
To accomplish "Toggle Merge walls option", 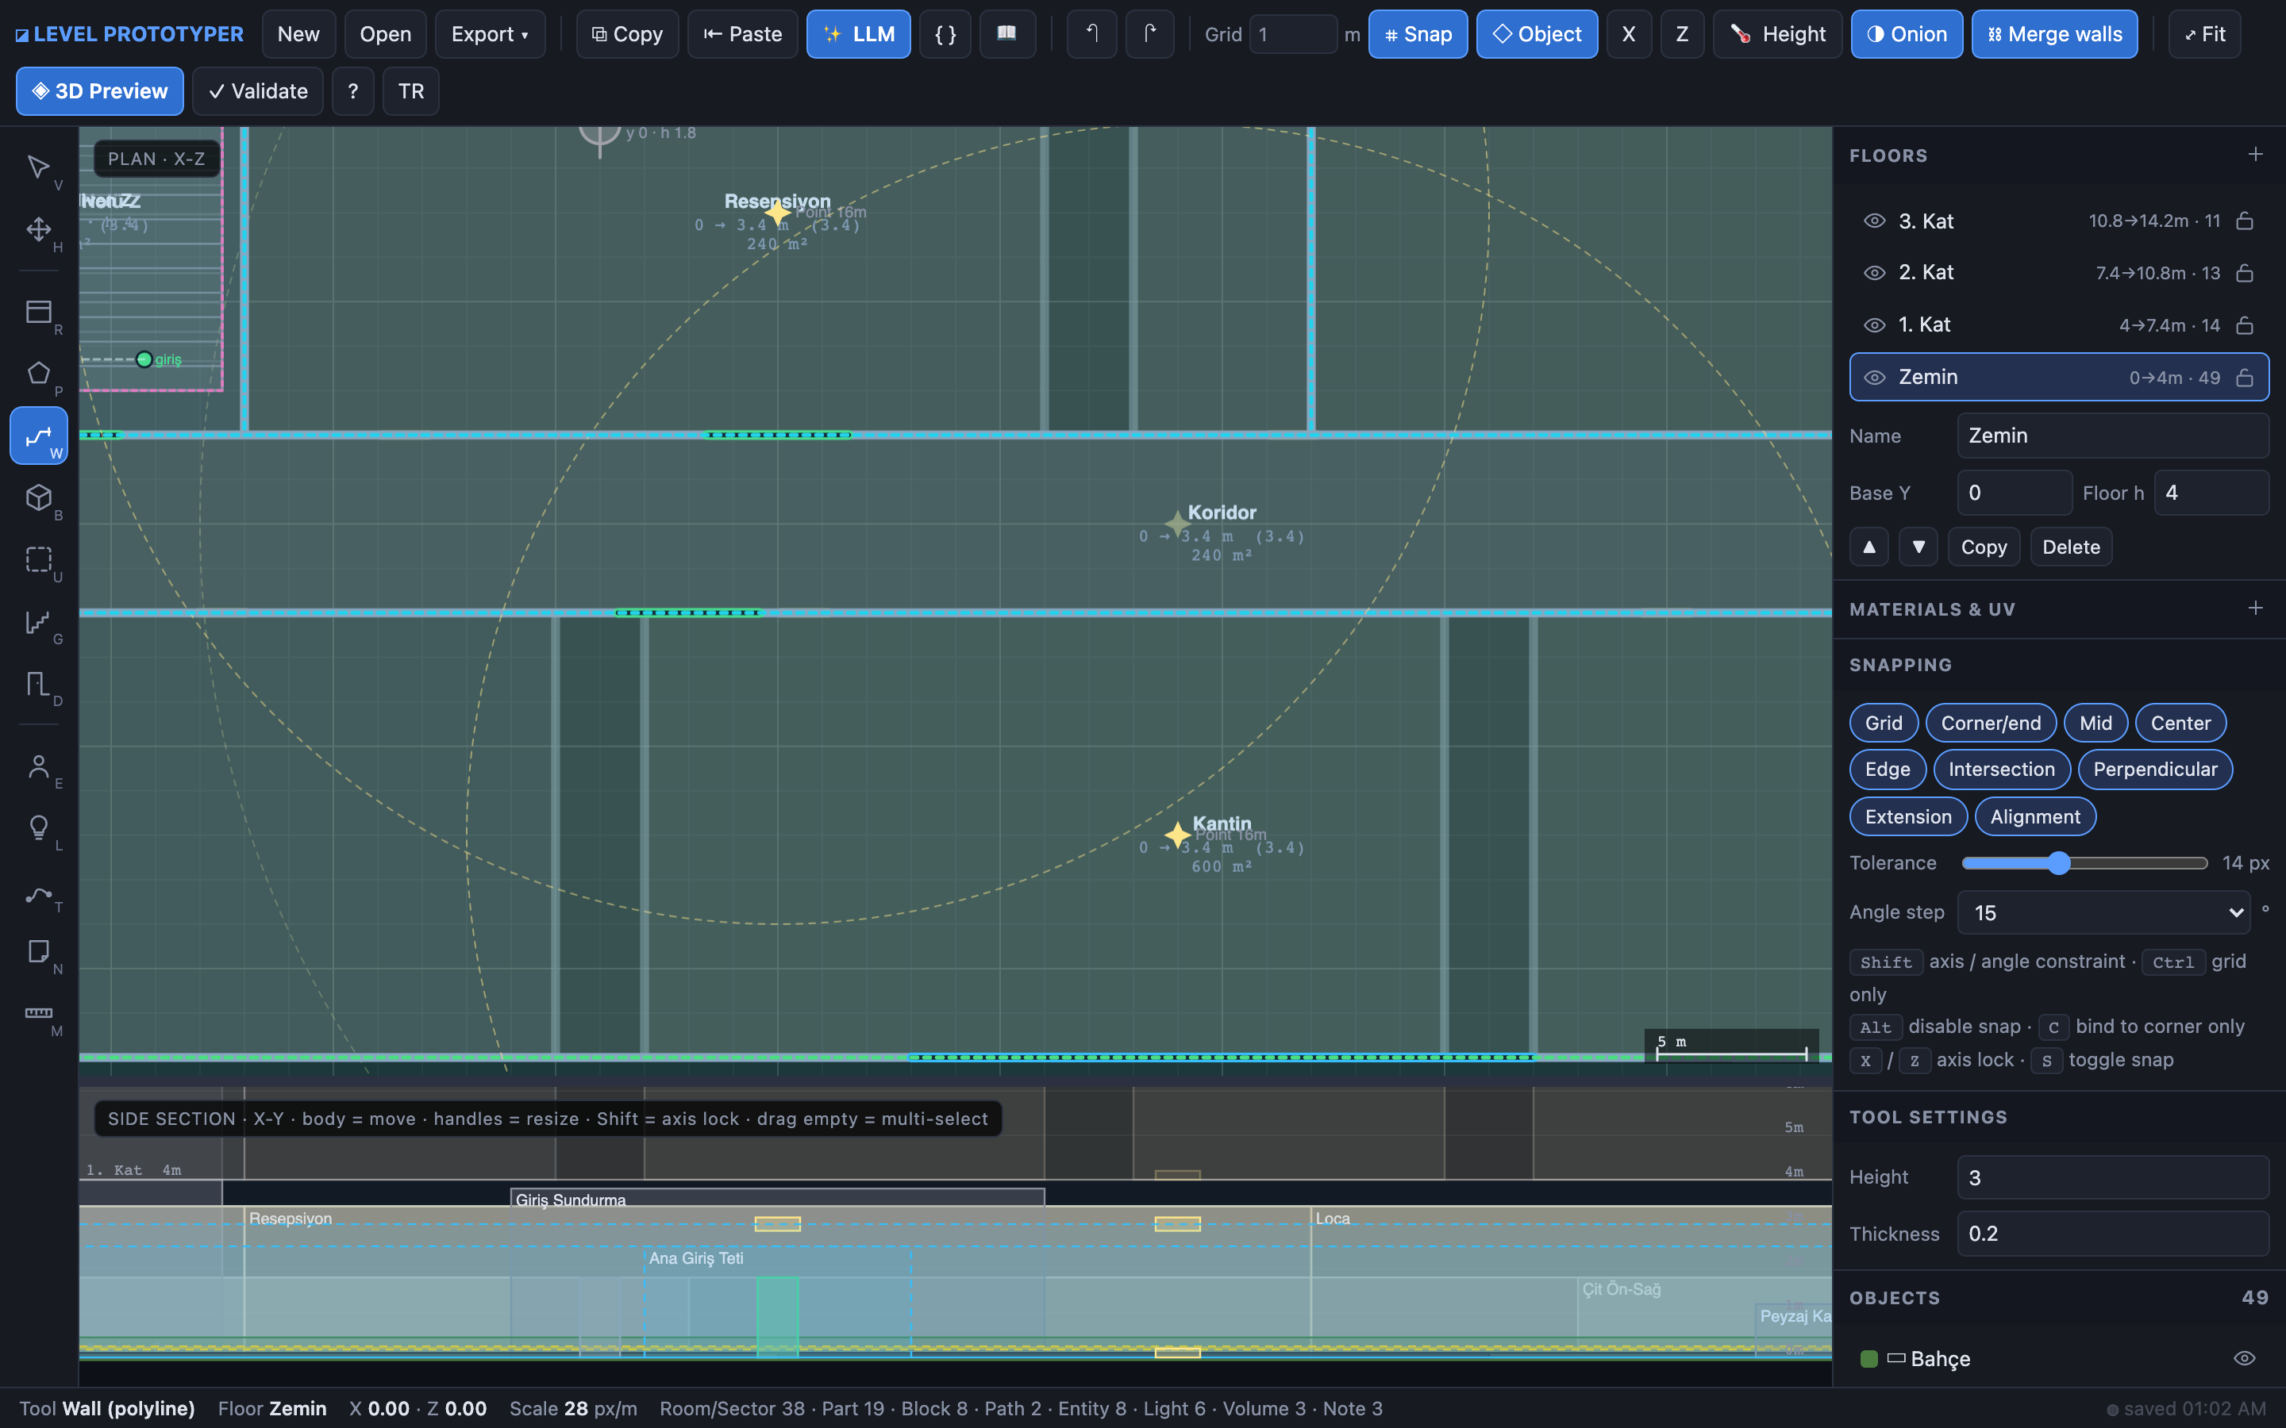I will coord(2053,34).
